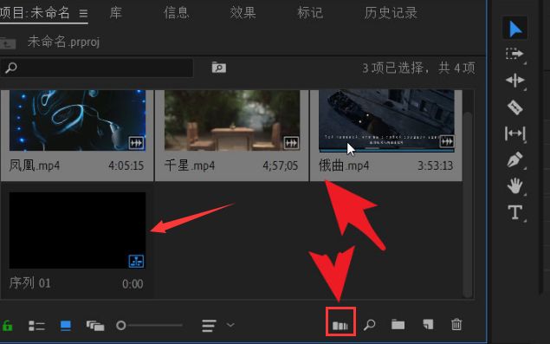Click the Find magnifier icon in bottom bar

(369, 325)
